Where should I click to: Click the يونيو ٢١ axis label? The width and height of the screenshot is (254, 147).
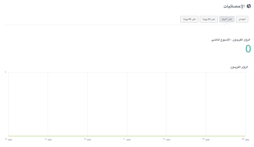166,139
